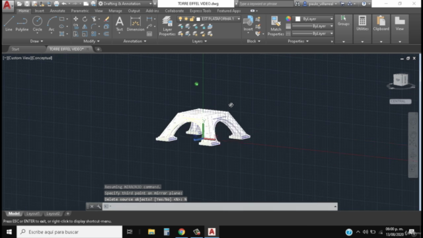The height and width of the screenshot is (238, 423).
Task: Click the keyword search box in the title bar
Action: [266, 4]
